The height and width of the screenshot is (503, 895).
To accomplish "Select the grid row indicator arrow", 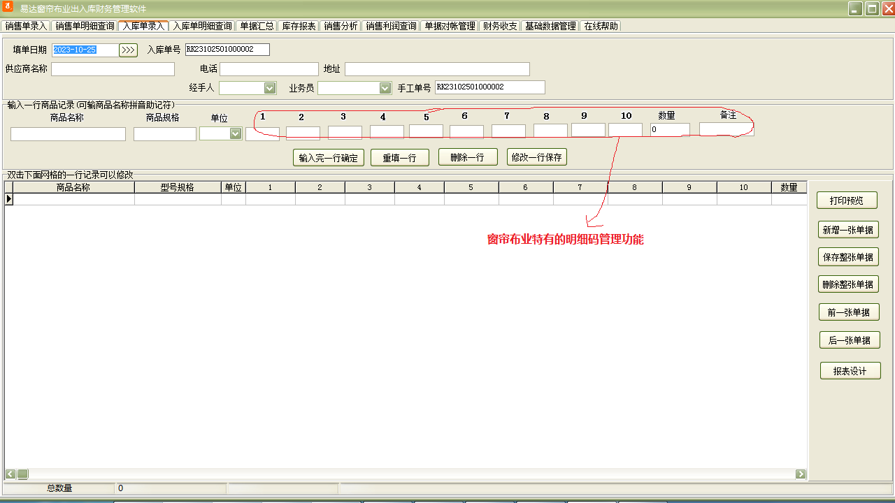I will [x=9, y=199].
